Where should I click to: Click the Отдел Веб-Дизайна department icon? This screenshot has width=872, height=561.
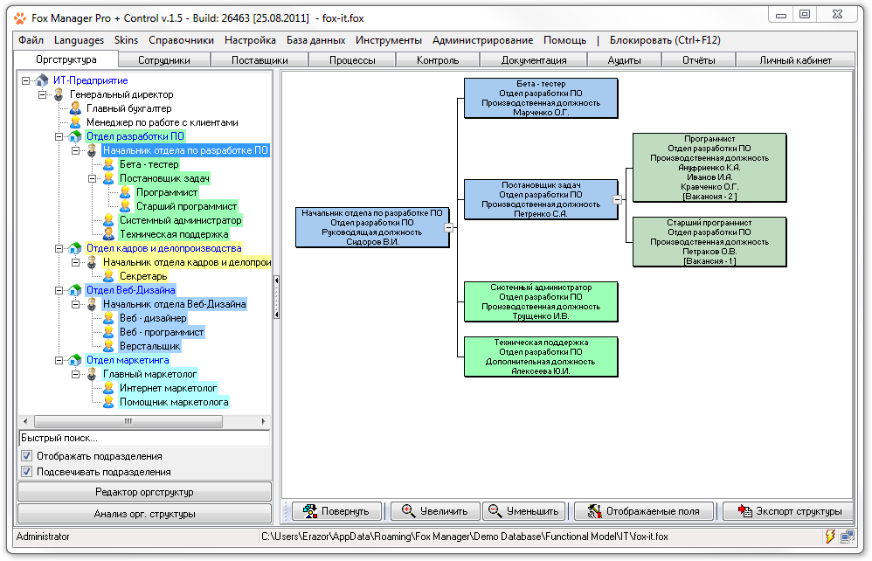(x=75, y=290)
